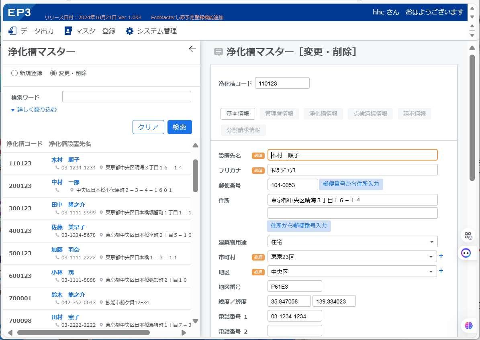Select the 新規登録 radio button
The image size is (480, 340).
click(x=14, y=73)
